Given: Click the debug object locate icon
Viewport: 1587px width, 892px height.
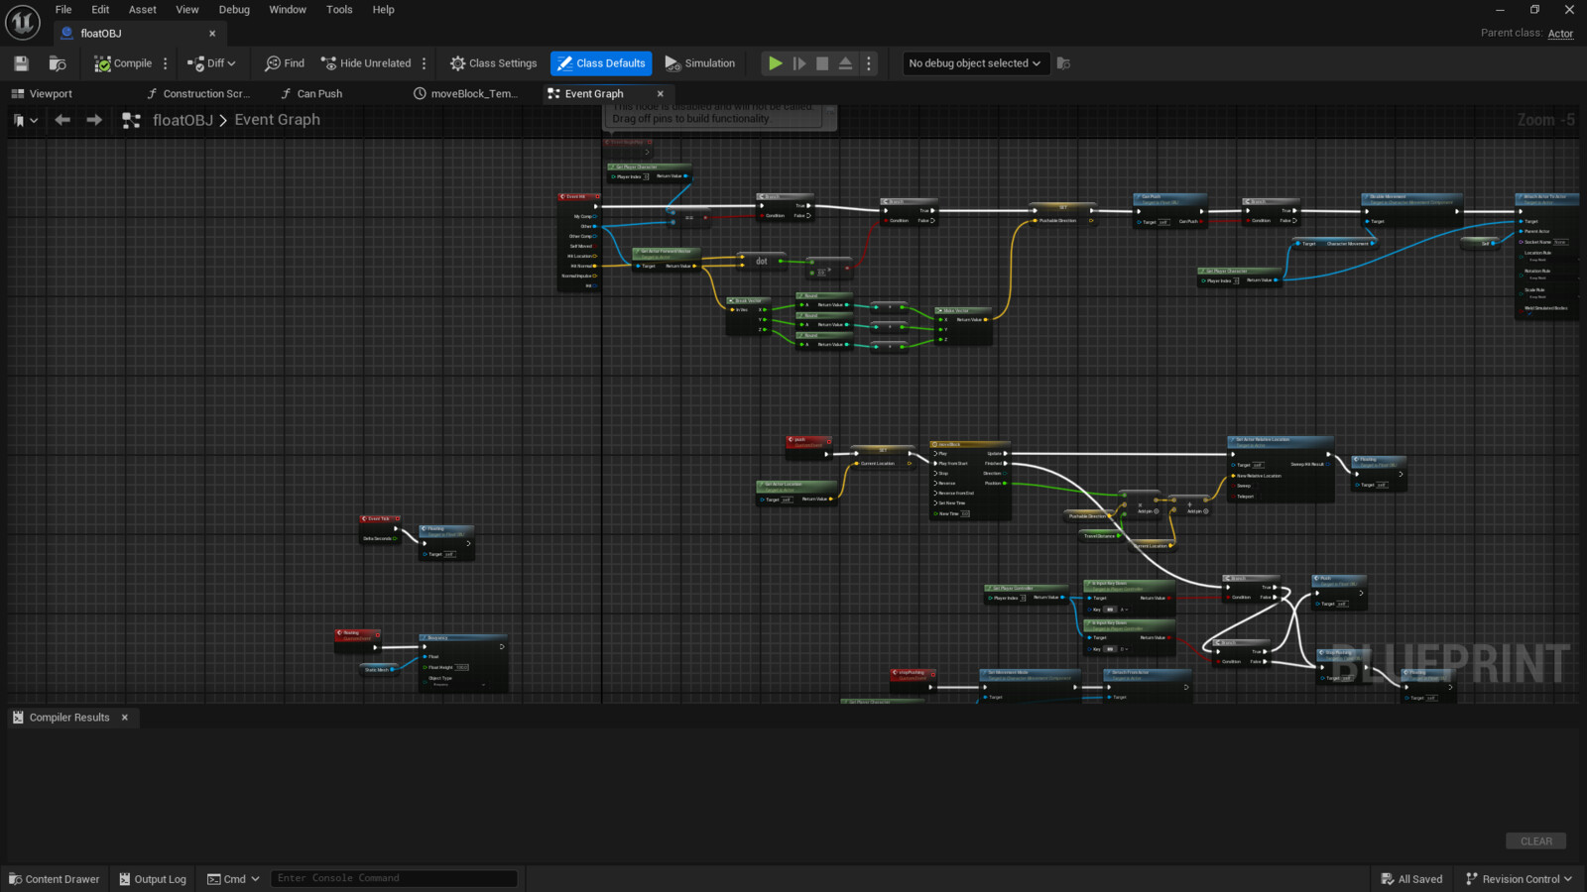Looking at the screenshot, I should point(1063,63).
